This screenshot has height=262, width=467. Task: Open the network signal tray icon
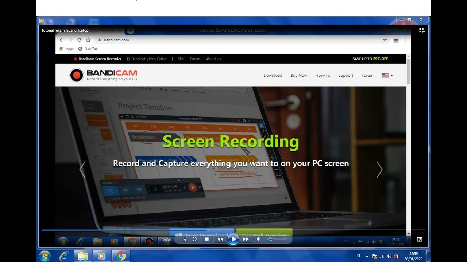(382, 256)
